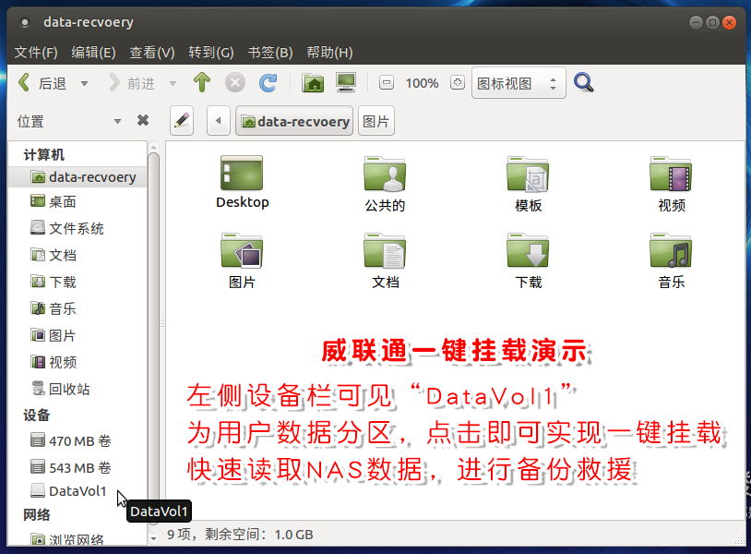Image resolution: width=751 pixels, height=554 pixels.
Task: Click the 计算机 section header
Action: pos(44,154)
